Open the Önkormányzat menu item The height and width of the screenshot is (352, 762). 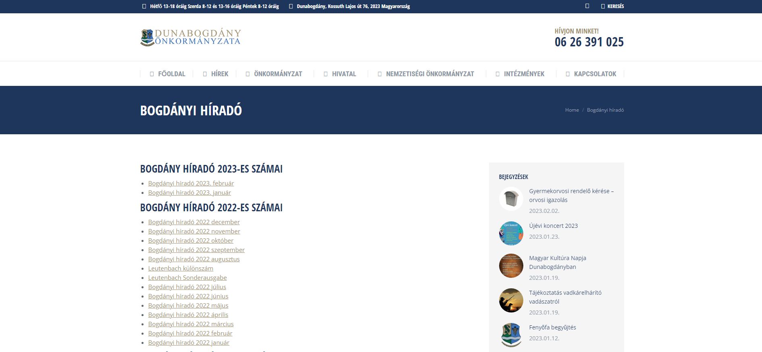[x=274, y=74]
